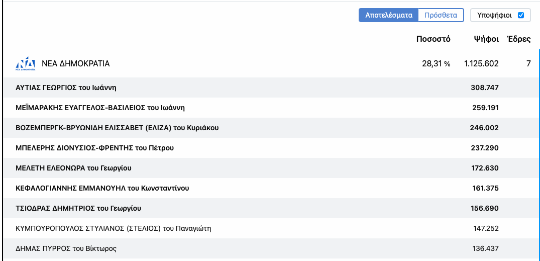This screenshot has height=261, width=540.
Task: Click the Νέα Δημοκρατία party logo
Action: click(x=26, y=64)
